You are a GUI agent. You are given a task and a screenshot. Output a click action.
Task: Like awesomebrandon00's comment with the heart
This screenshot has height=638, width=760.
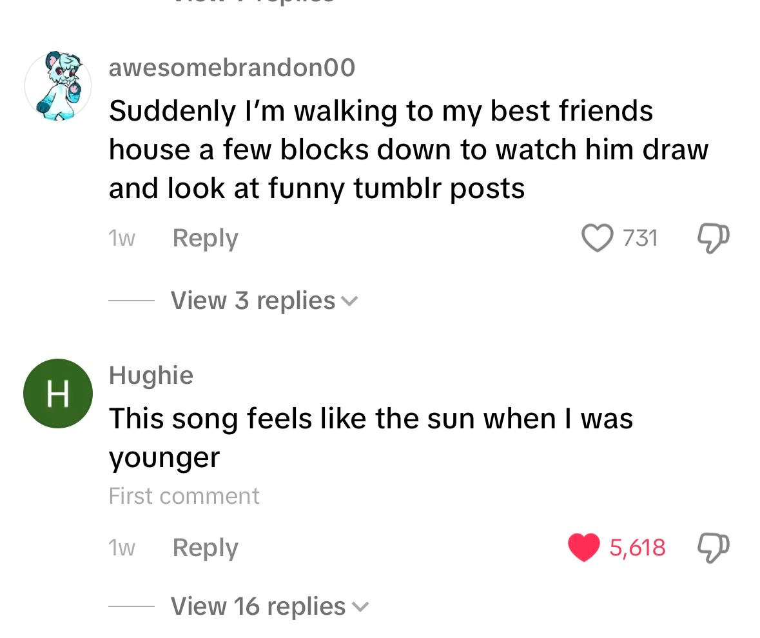[596, 238]
